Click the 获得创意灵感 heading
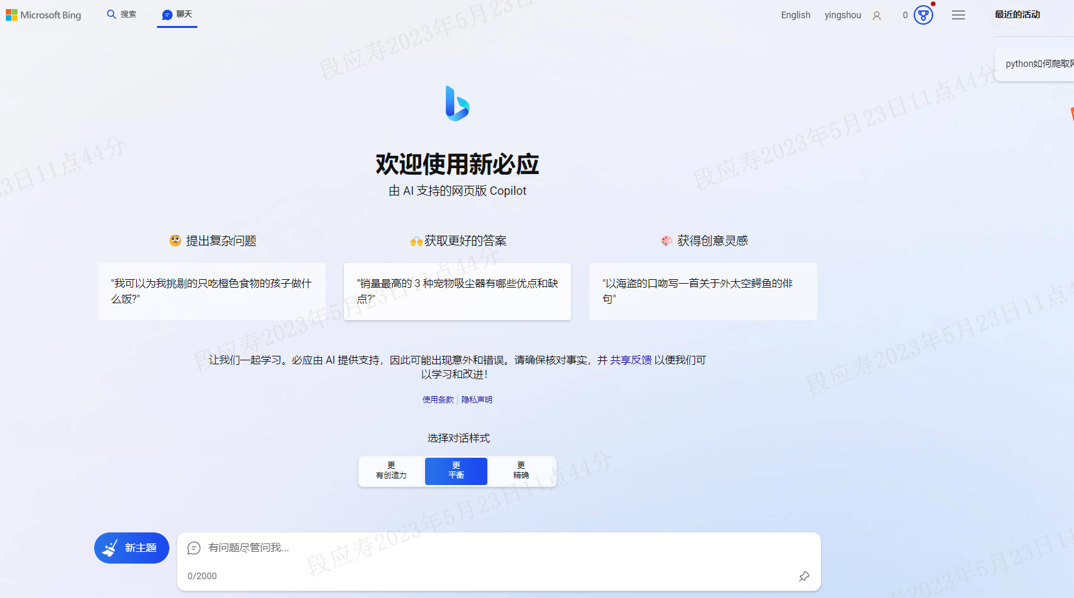The image size is (1074, 598). (x=704, y=241)
